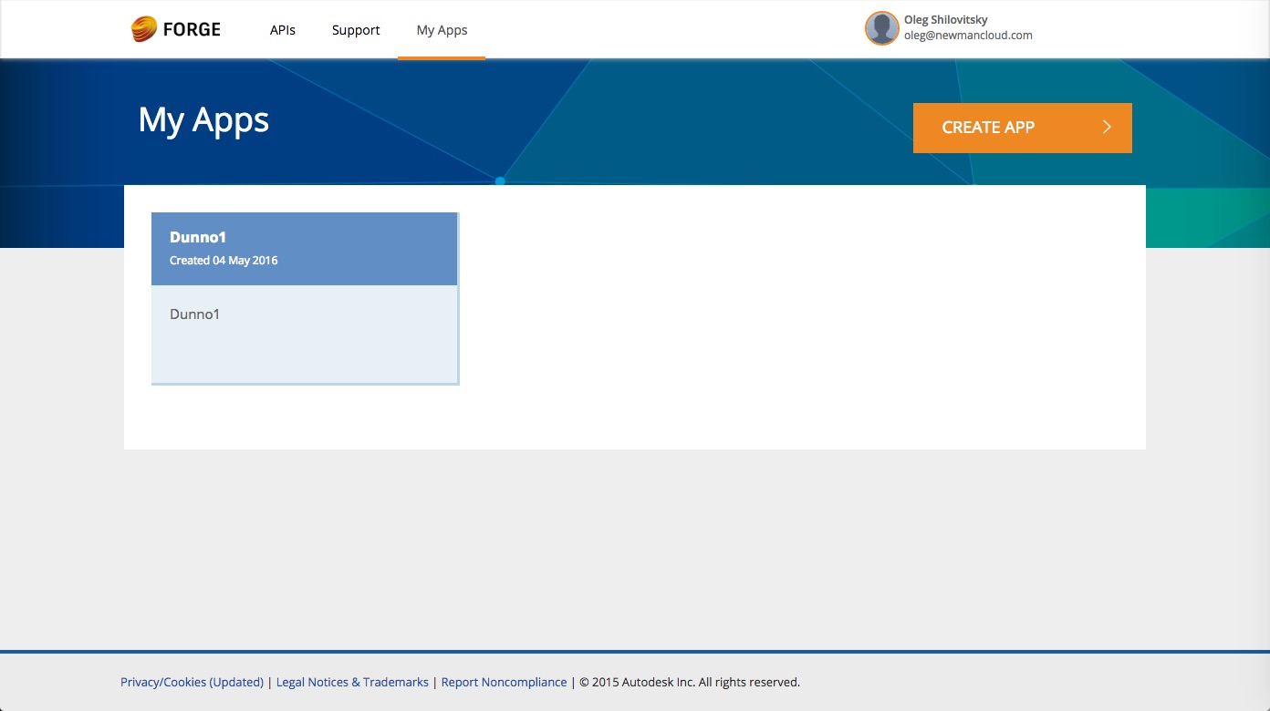Click the chevron arrow inside CREATE APP
1270x711 pixels.
pyautogui.click(x=1106, y=127)
